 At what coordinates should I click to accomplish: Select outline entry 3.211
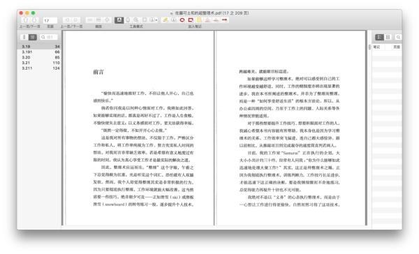pos(39,68)
